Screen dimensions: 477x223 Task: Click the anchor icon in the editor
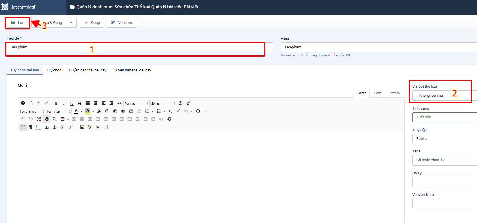coord(55,127)
